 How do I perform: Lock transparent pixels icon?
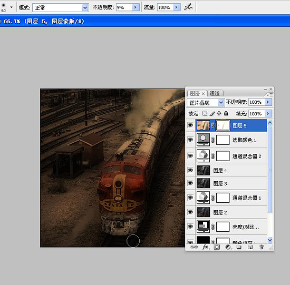(x=205, y=113)
